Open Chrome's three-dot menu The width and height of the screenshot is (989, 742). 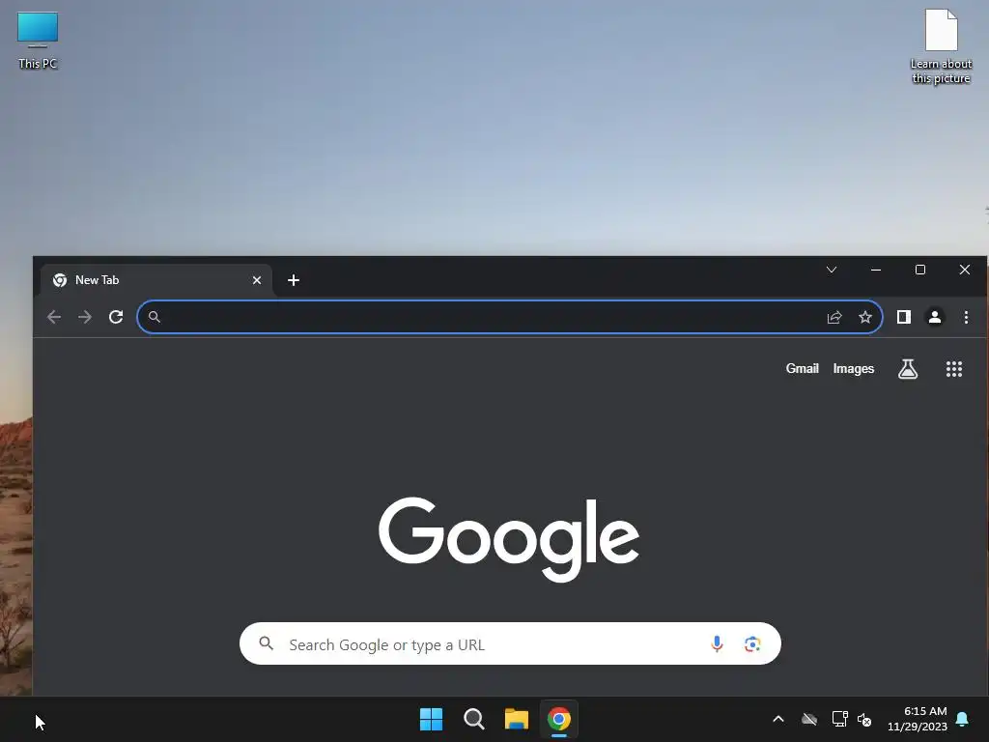966,317
